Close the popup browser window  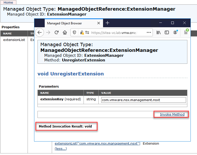(185, 23)
